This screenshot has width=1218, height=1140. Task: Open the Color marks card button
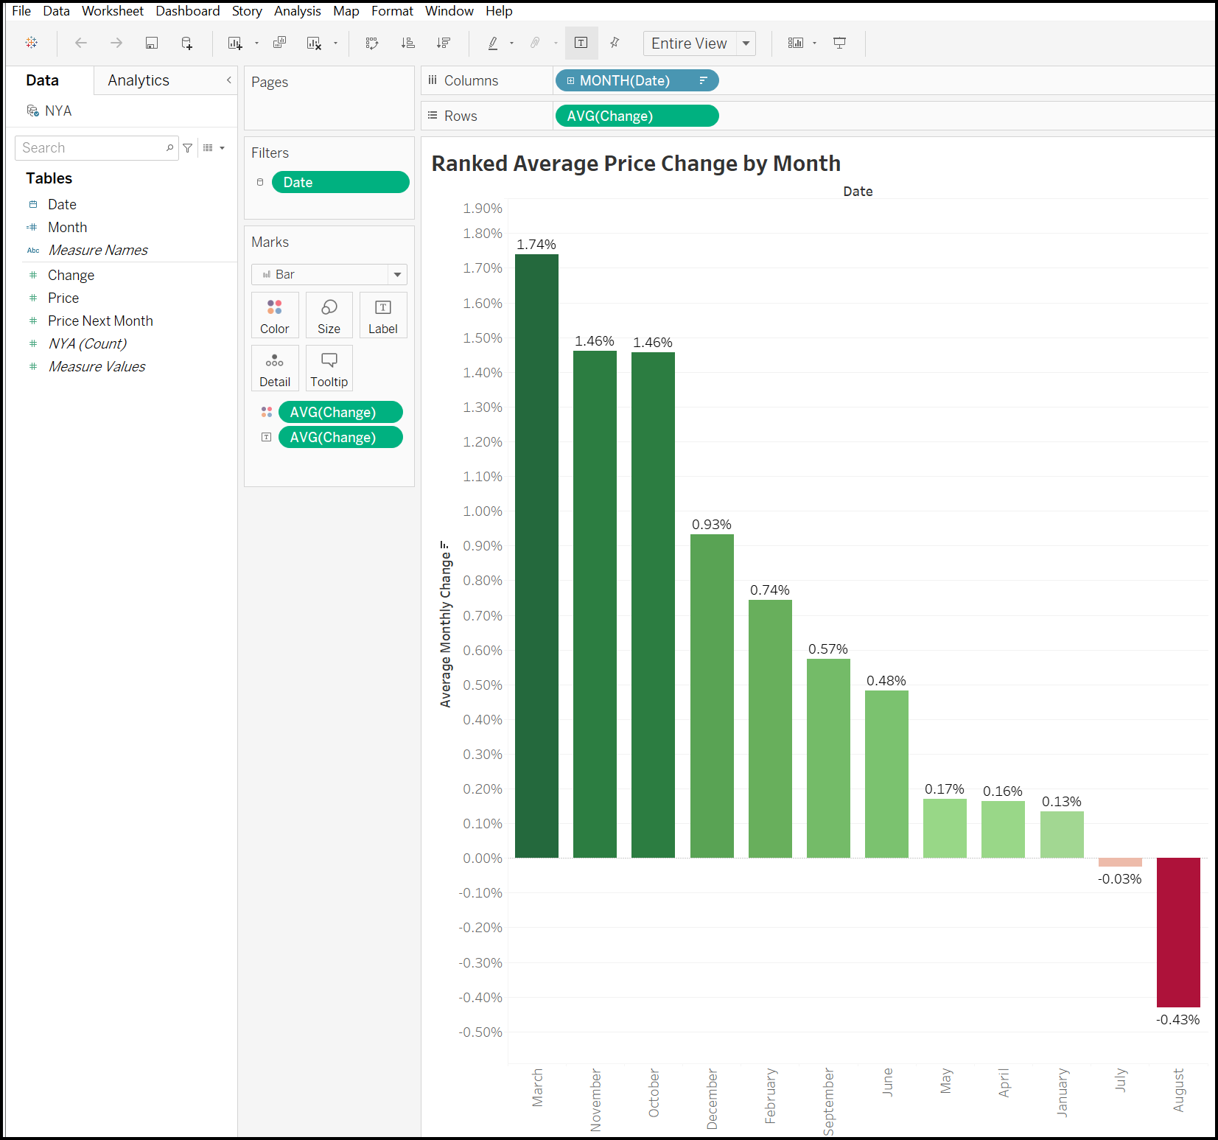275,315
